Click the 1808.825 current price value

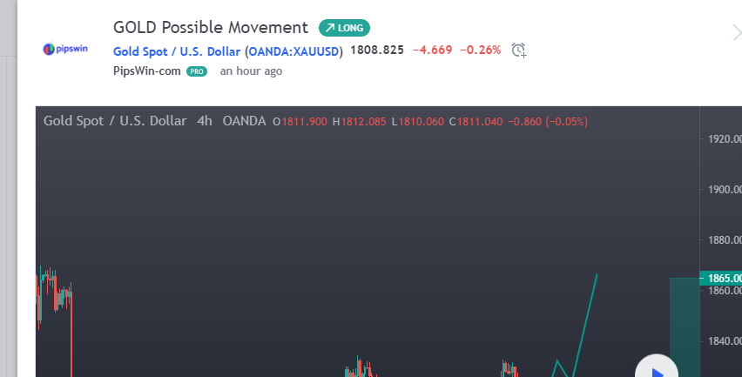click(x=377, y=50)
